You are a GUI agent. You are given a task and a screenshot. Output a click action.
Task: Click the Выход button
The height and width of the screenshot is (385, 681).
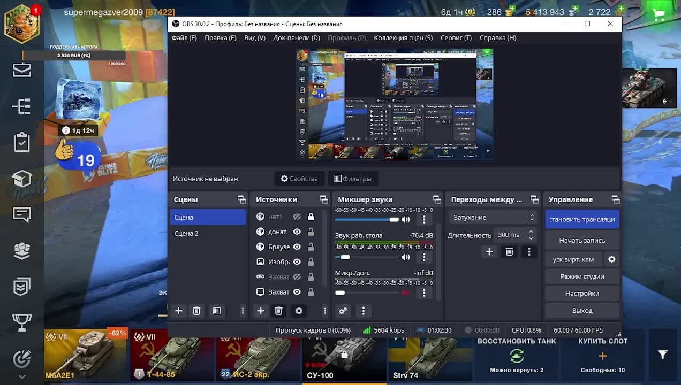[582, 311]
